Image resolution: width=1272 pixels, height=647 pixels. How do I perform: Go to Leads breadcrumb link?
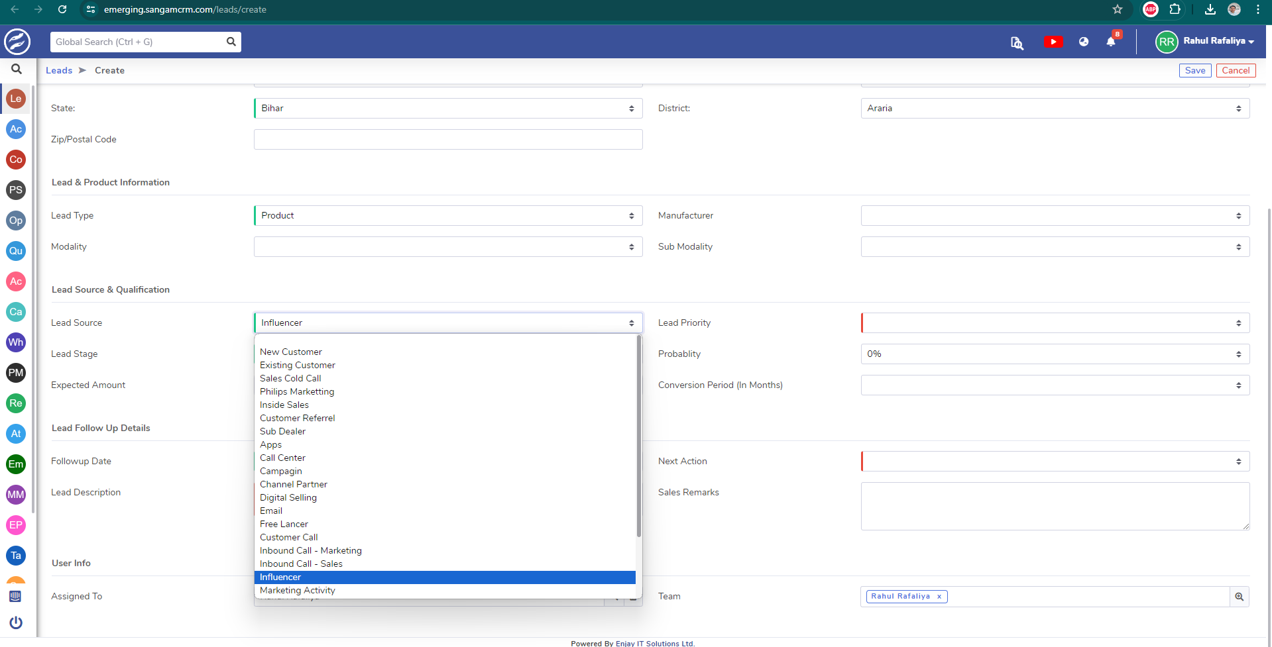click(59, 70)
